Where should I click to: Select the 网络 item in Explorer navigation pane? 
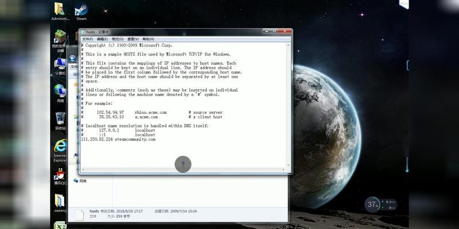click(80, 181)
